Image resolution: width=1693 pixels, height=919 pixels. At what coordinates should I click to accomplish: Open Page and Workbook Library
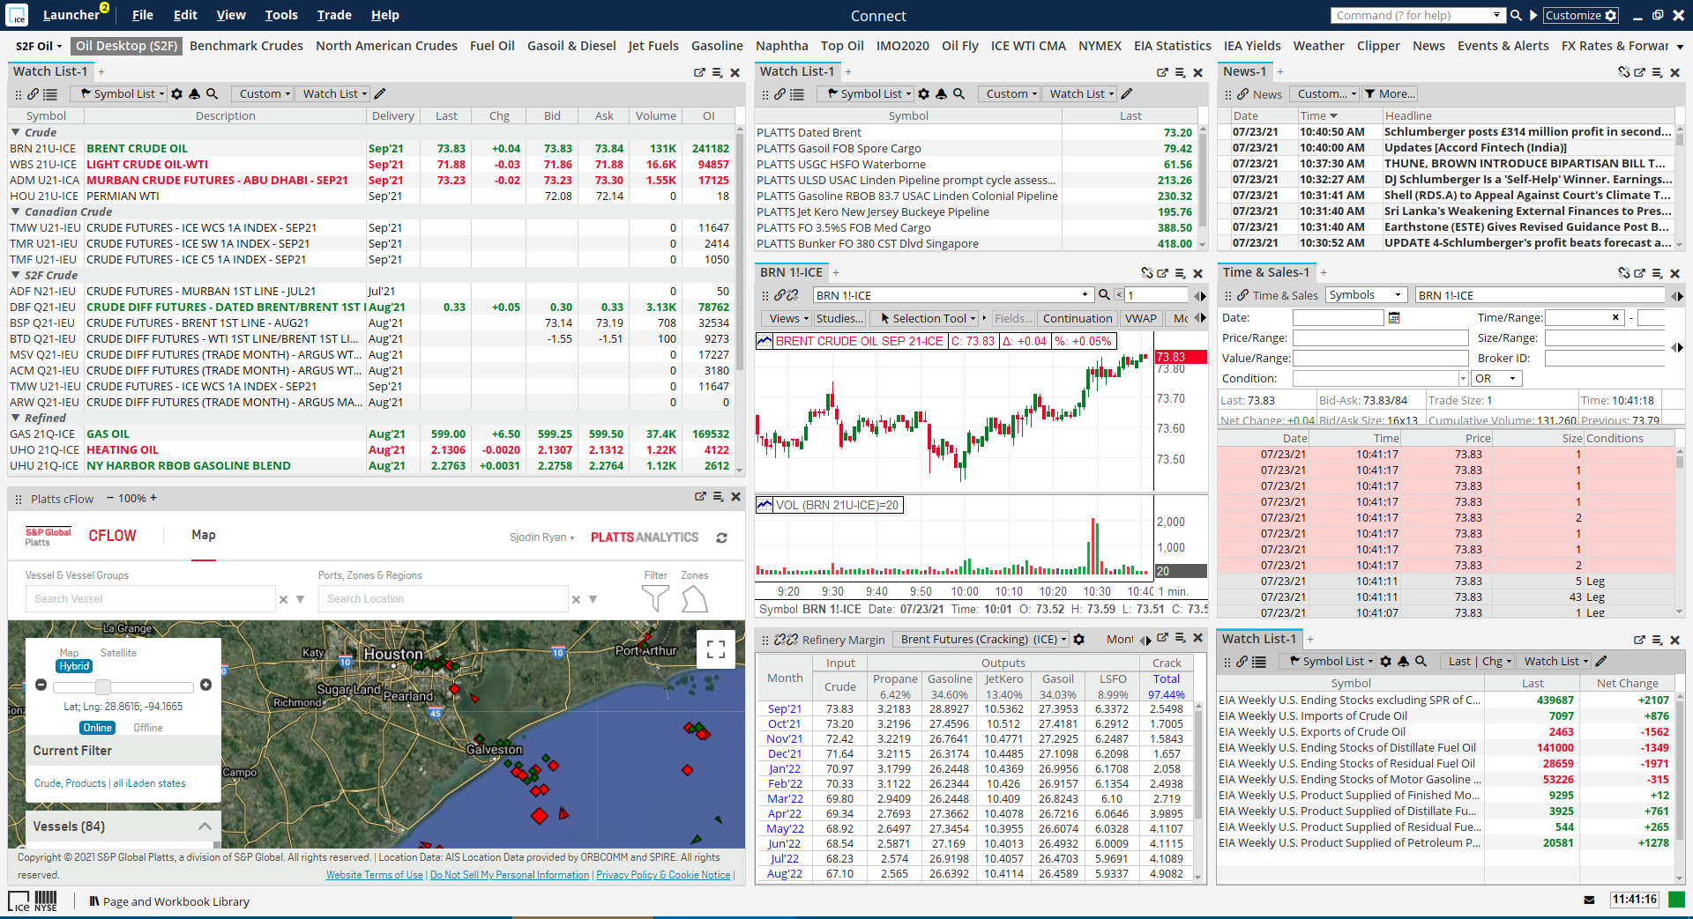(169, 901)
